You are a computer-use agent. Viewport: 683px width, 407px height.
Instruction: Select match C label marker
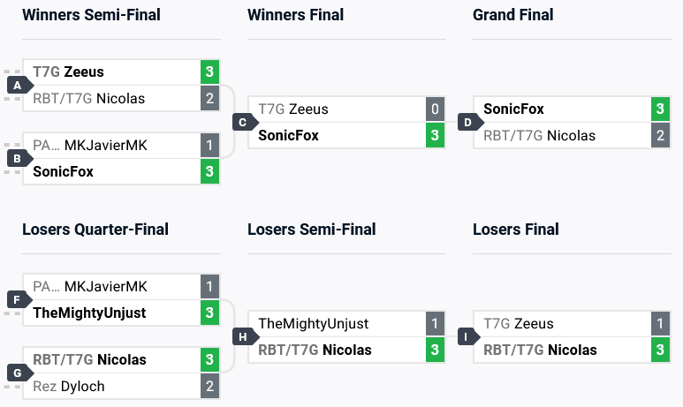(x=242, y=123)
